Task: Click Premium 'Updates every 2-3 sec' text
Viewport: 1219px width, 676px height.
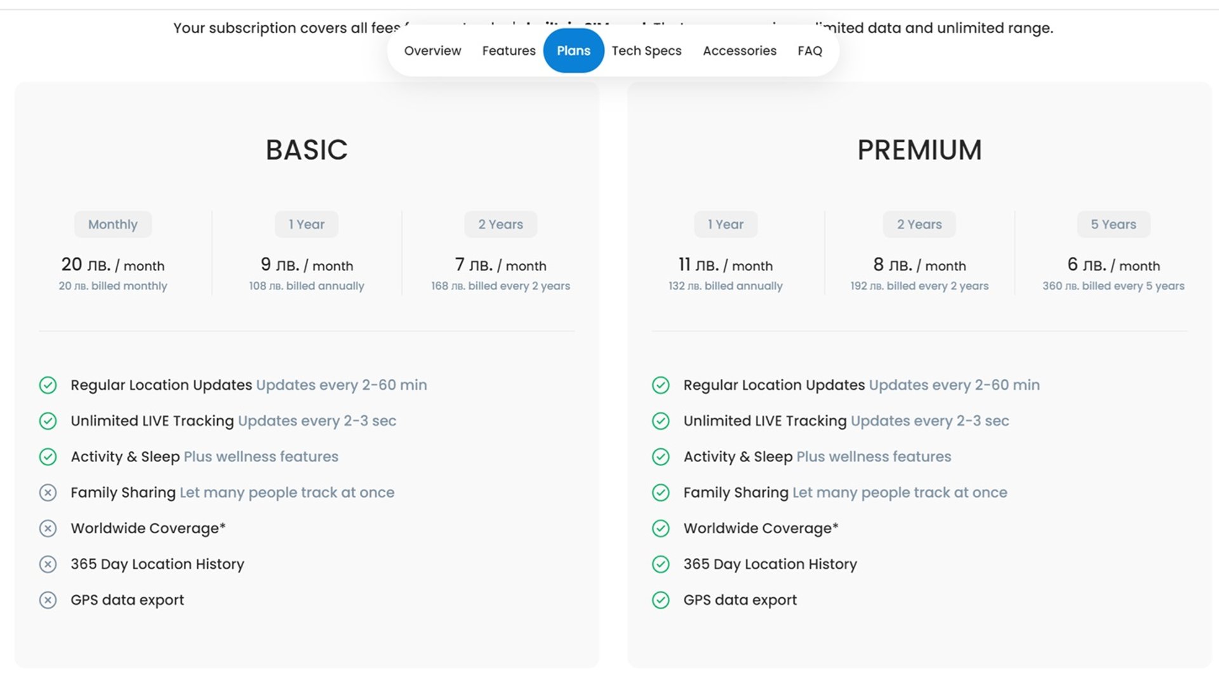Action: pyautogui.click(x=929, y=421)
